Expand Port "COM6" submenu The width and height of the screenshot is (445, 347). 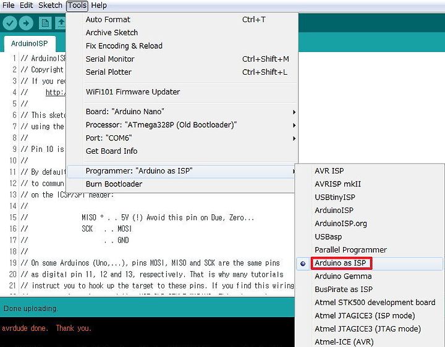[182, 138]
